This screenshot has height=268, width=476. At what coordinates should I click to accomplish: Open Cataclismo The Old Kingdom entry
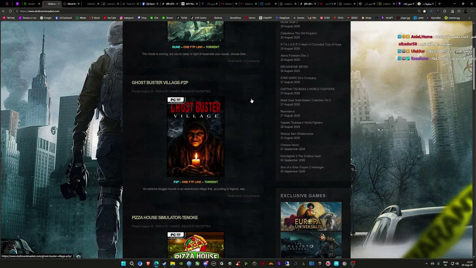coord(299,33)
